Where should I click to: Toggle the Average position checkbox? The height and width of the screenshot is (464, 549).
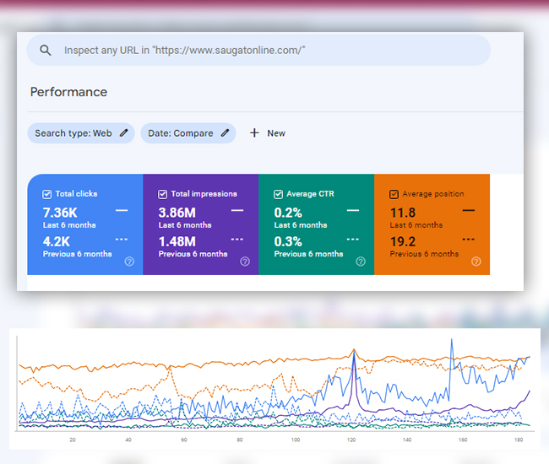pyautogui.click(x=394, y=194)
